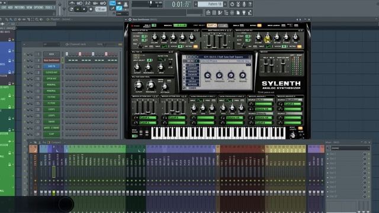The width and height of the screenshot is (379, 213).
Task: Open the VIEW menu
Action: click(29, 8)
